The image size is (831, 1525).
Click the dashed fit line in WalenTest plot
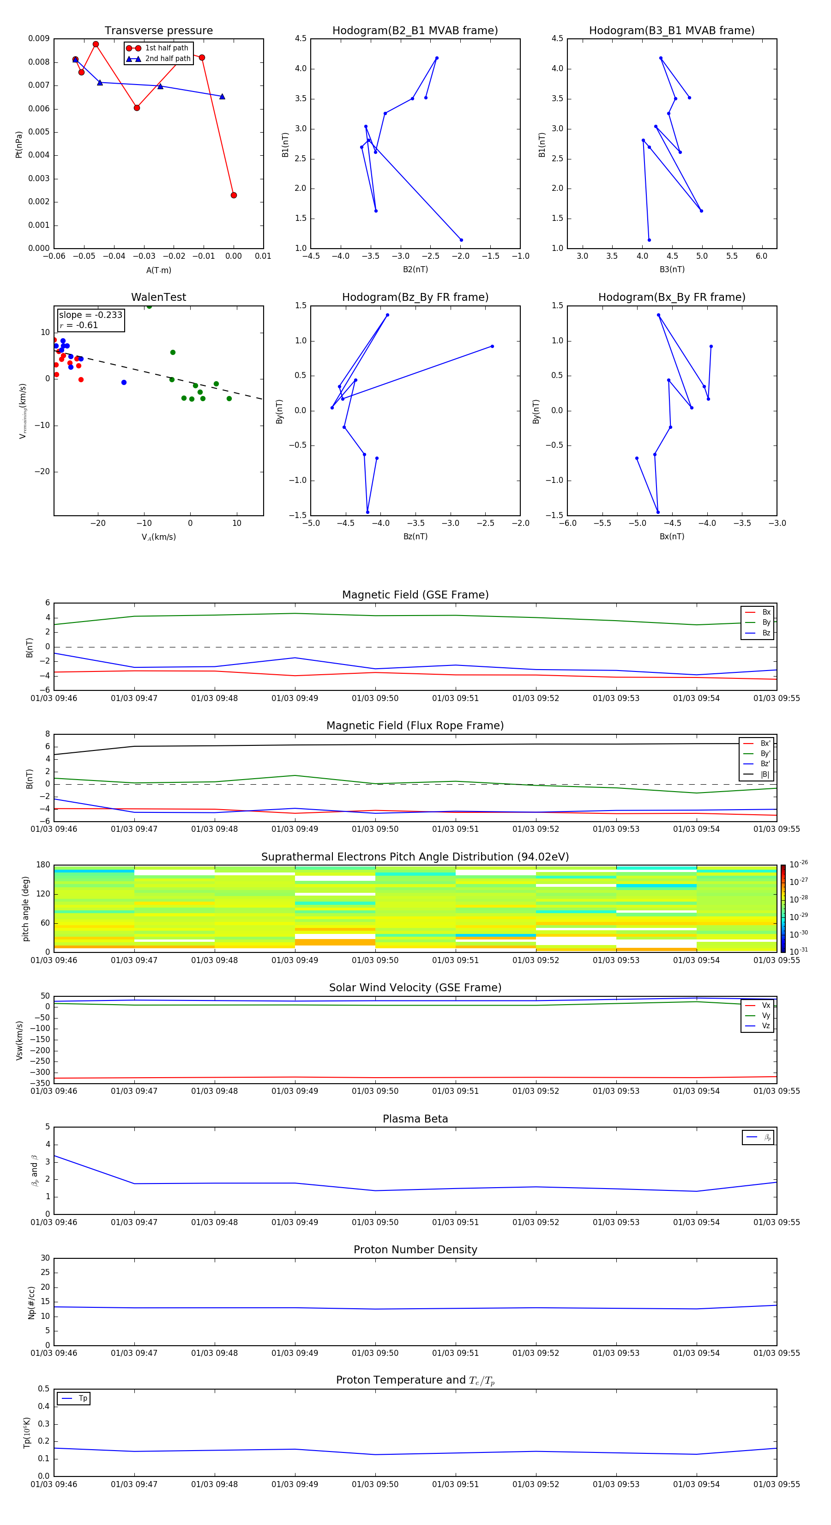(x=158, y=374)
